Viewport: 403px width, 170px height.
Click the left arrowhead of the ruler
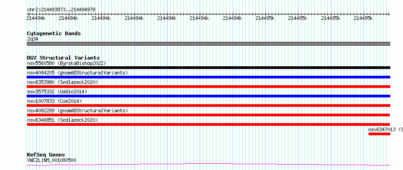(x=28, y=14)
